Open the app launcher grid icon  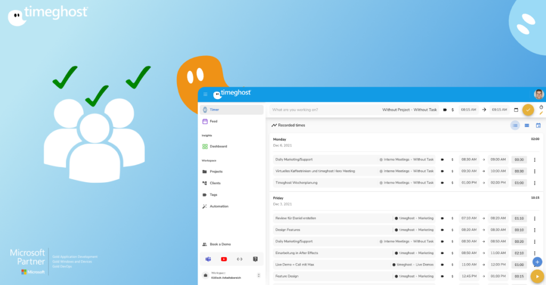(205, 94)
